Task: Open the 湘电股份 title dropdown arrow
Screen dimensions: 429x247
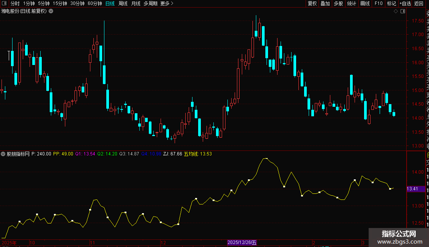Action: tap(51, 11)
